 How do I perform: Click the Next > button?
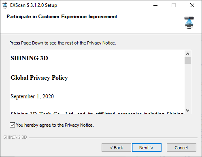click(x=147, y=148)
